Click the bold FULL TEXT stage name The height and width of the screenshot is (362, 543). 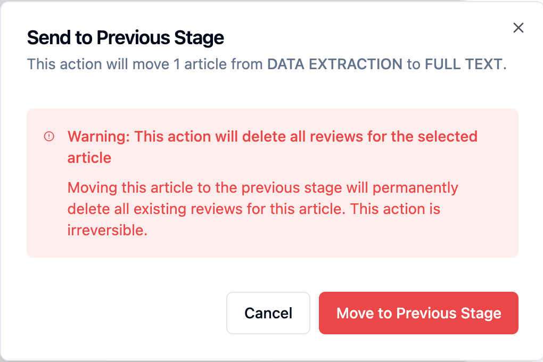(x=463, y=64)
